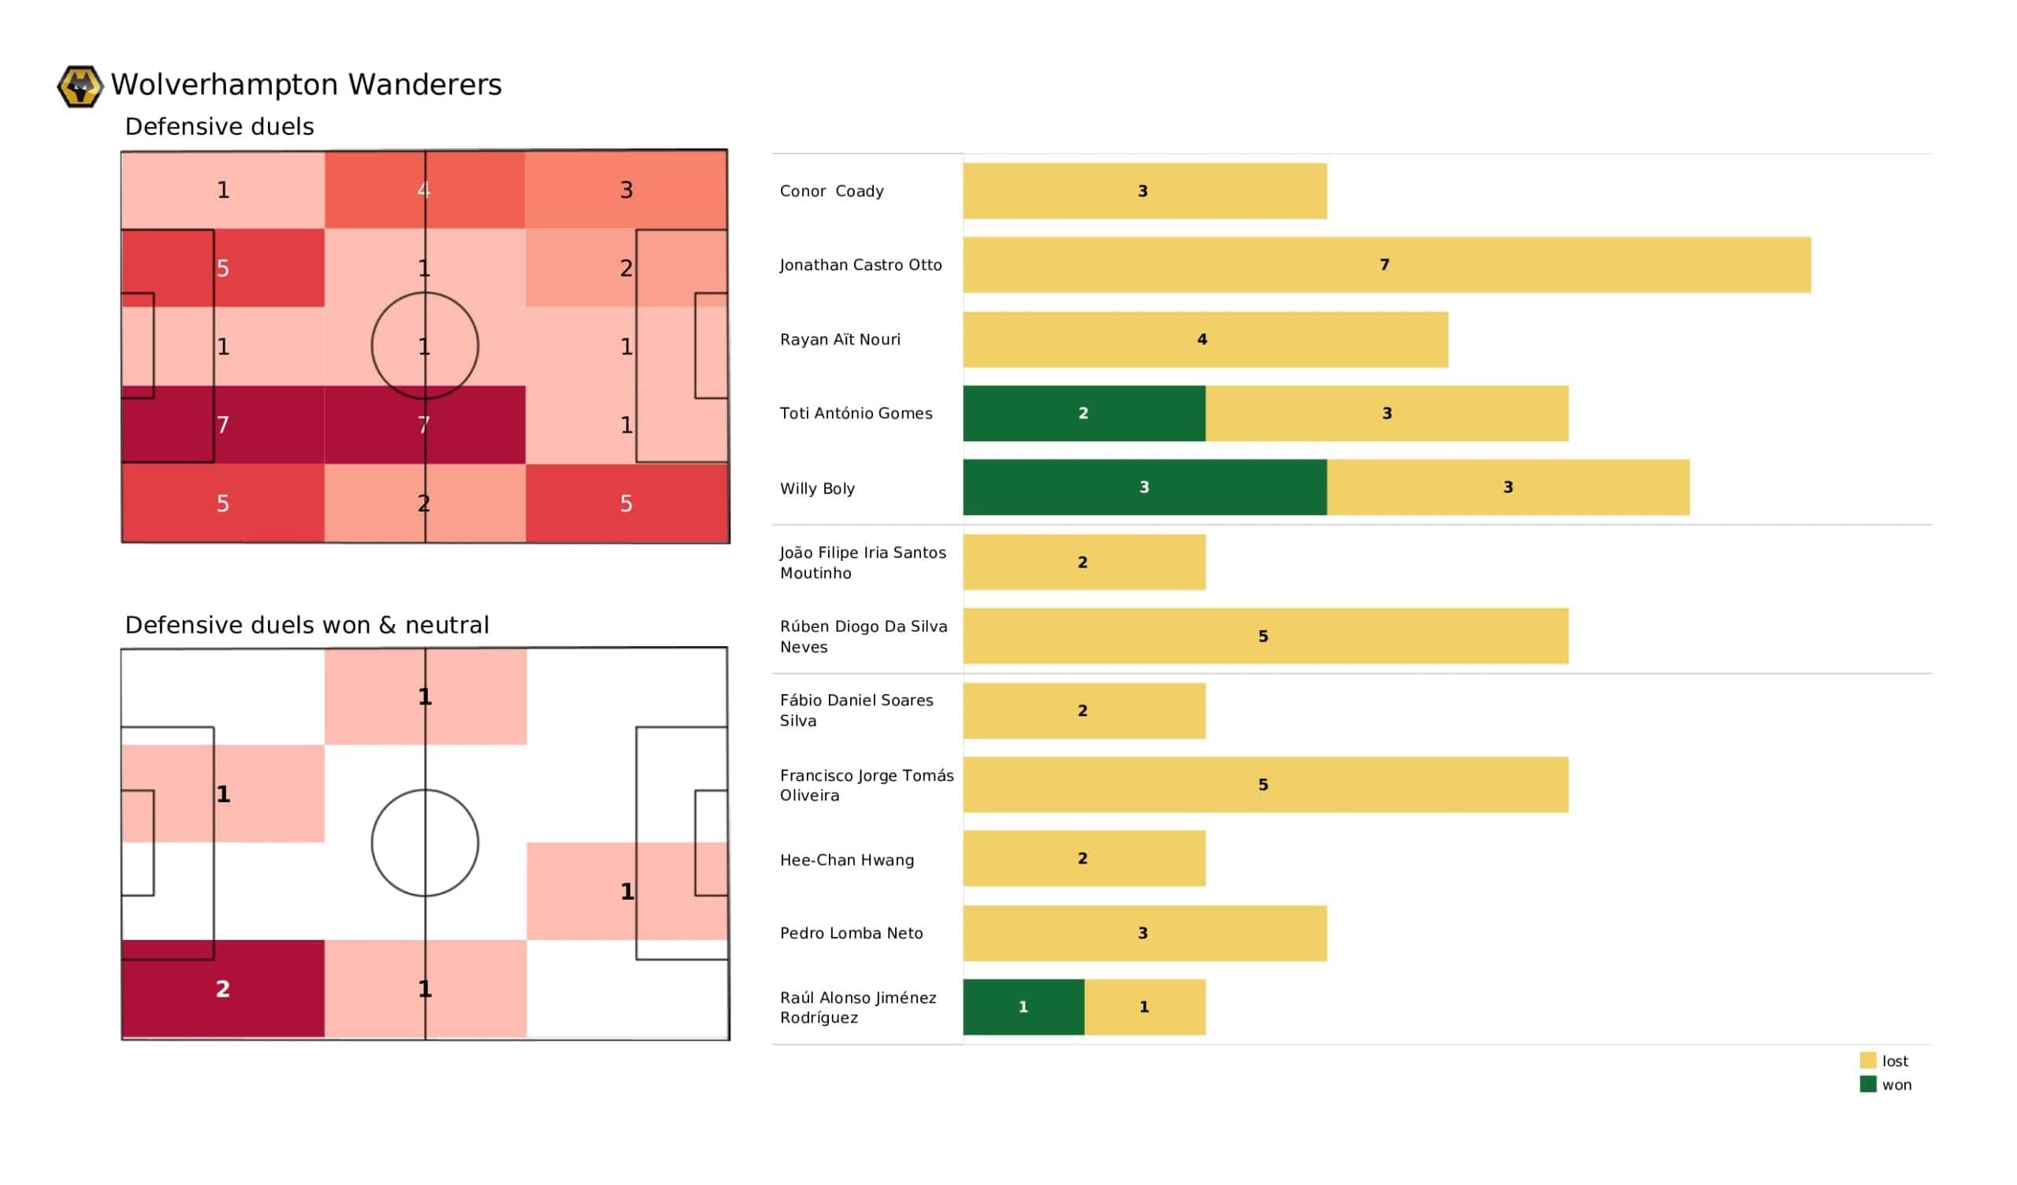The width and height of the screenshot is (2017, 1185).
Task: Select Raúl Jiménez's green won segment
Action: (x=1023, y=1006)
